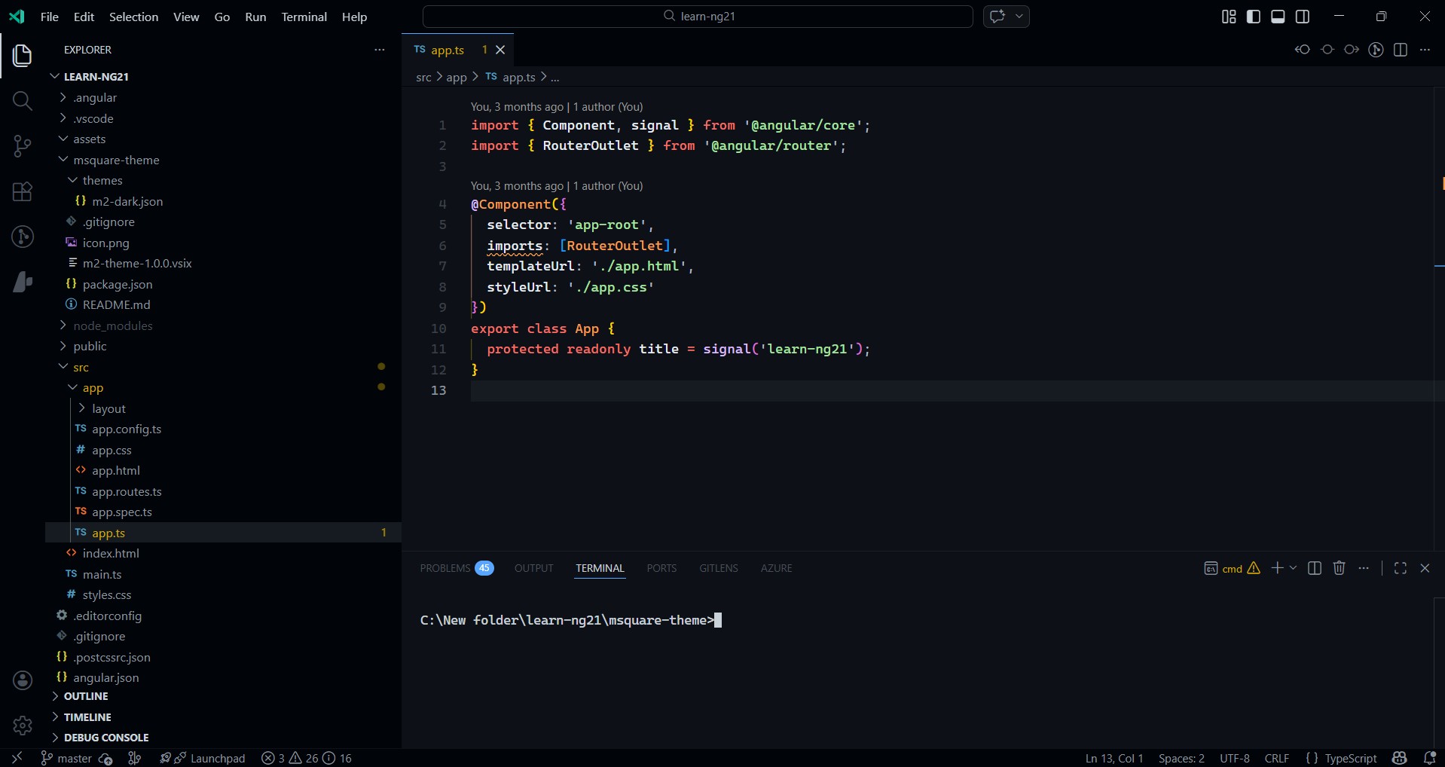Kill the cmd terminal with trash icon

(1340, 569)
